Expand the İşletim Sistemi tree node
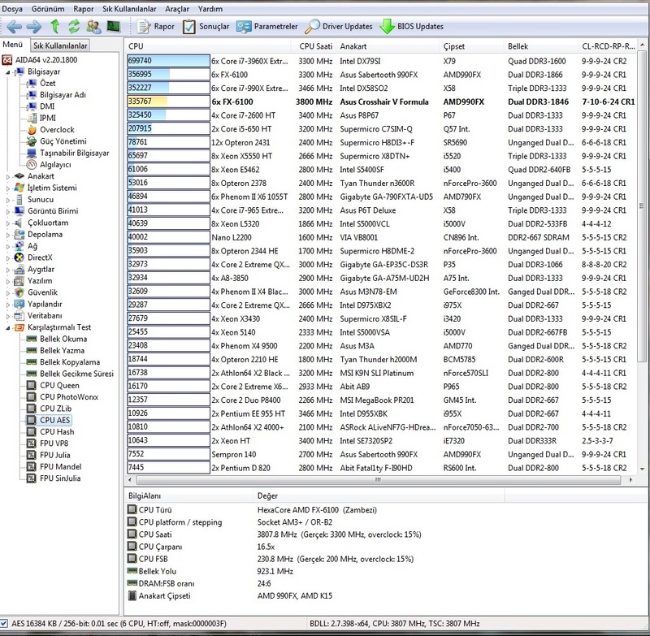This screenshot has width=650, height=636. [7, 188]
